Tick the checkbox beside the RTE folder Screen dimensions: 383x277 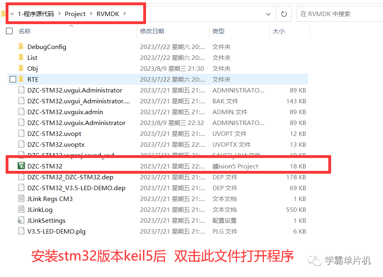coord(13,79)
